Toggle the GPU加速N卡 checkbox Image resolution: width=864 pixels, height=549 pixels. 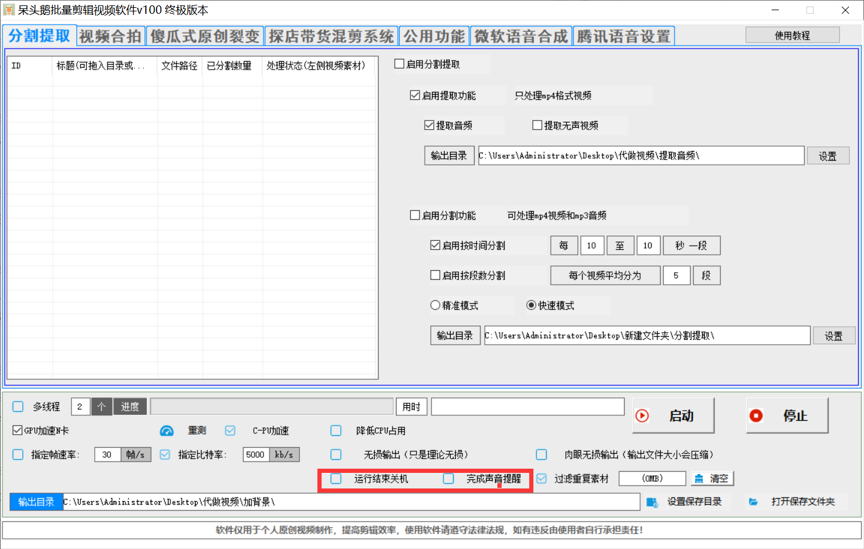[17, 430]
